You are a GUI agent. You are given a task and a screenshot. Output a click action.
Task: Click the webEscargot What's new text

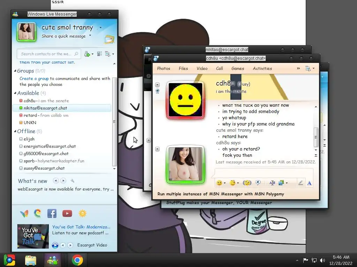pos(66,189)
